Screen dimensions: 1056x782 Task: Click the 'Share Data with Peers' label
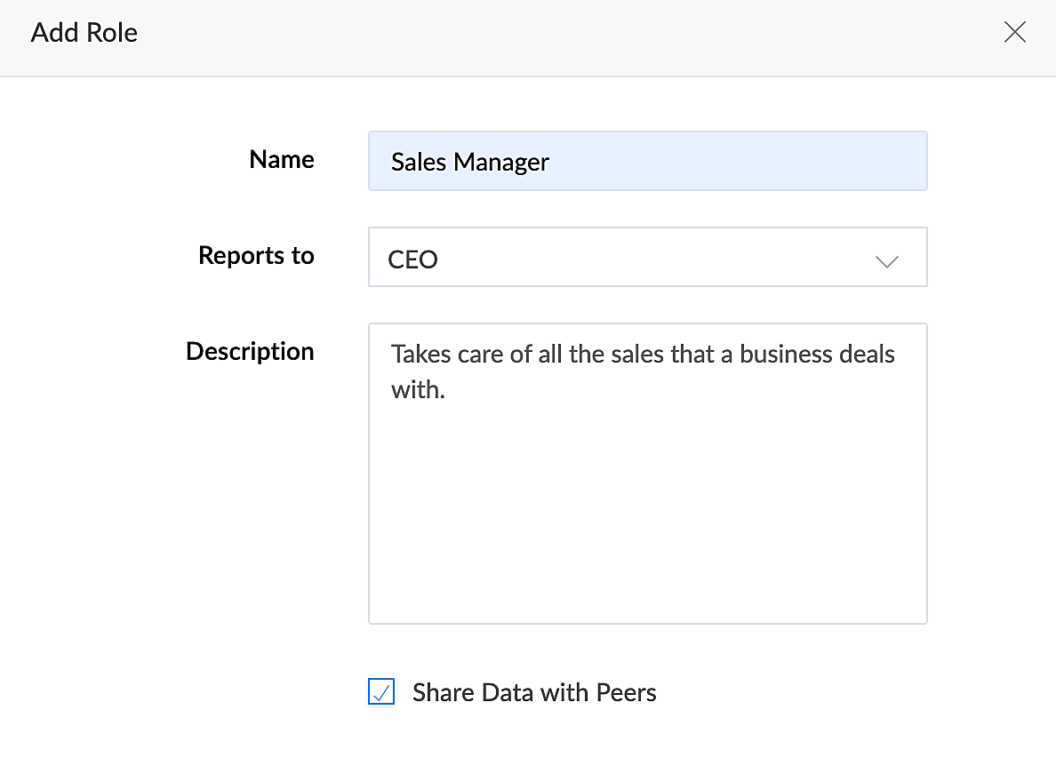pyautogui.click(x=534, y=692)
